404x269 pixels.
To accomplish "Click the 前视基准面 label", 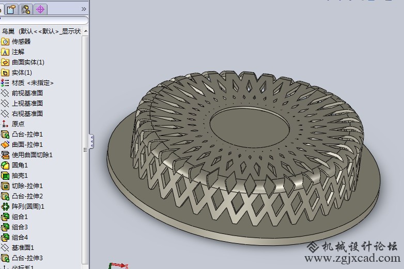I will [27, 93].
